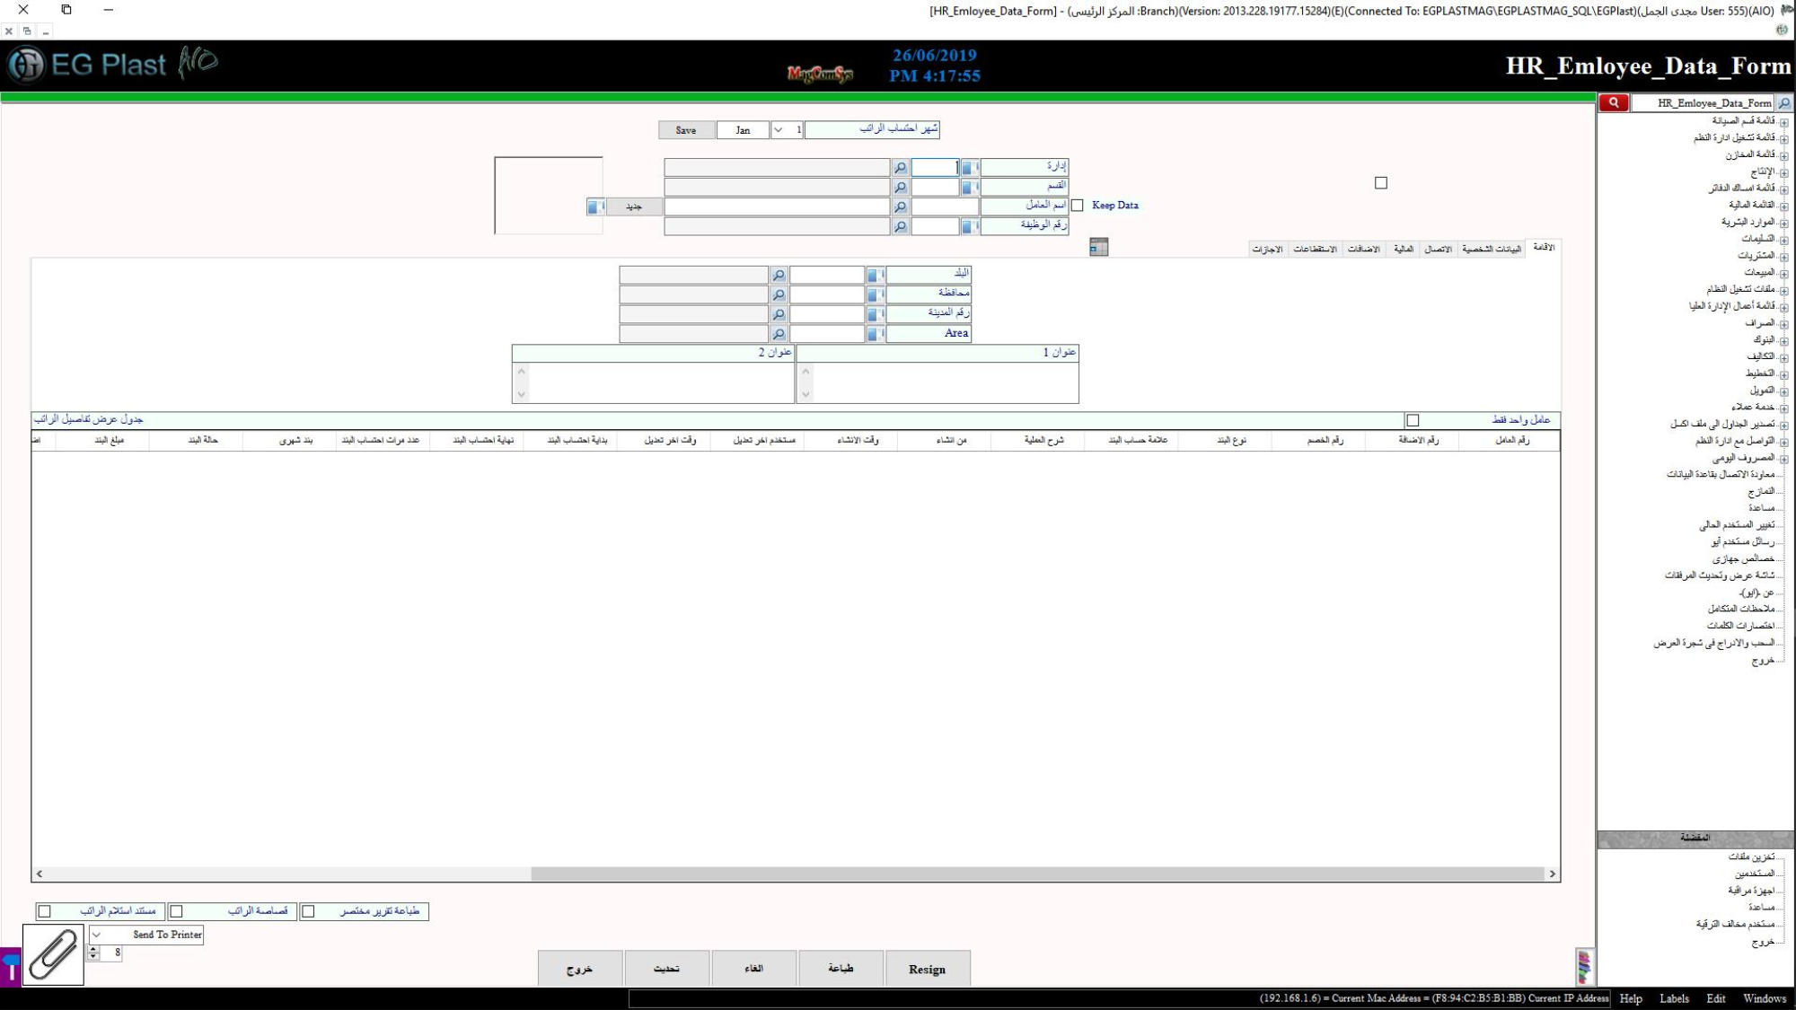1796x1010 pixels.
Task: Open the Windows menu in status bar
Action: pyautogui.click(x=1765, y=999)
